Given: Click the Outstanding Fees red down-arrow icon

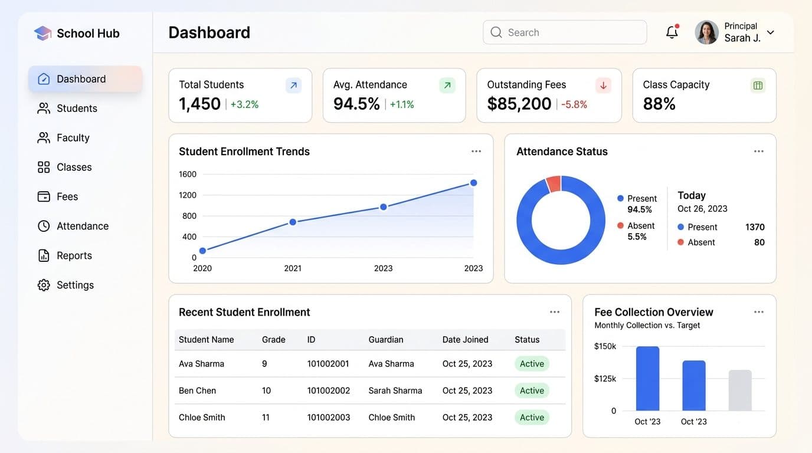Looking at the screenshot, I should [x=603, y=86].
